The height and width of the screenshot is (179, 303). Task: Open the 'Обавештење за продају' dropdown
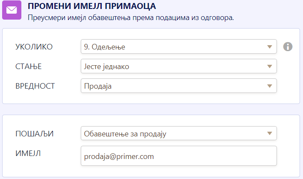pos(171,133)
